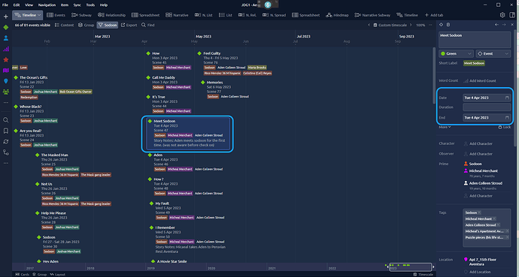Open the Sync menu
Screen dimensions: 519x277
(77, 5)
